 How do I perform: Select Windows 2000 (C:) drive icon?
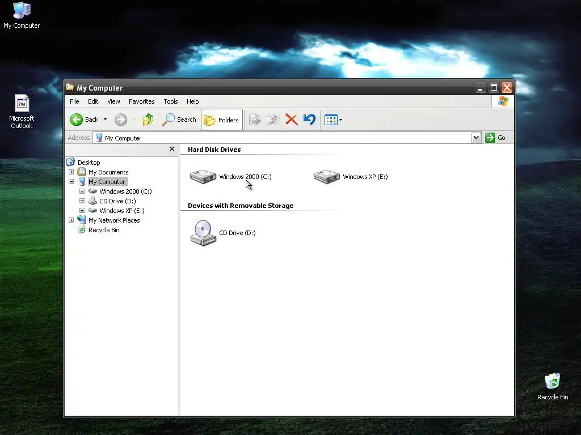pyautogui.click(x=203, y=177)
